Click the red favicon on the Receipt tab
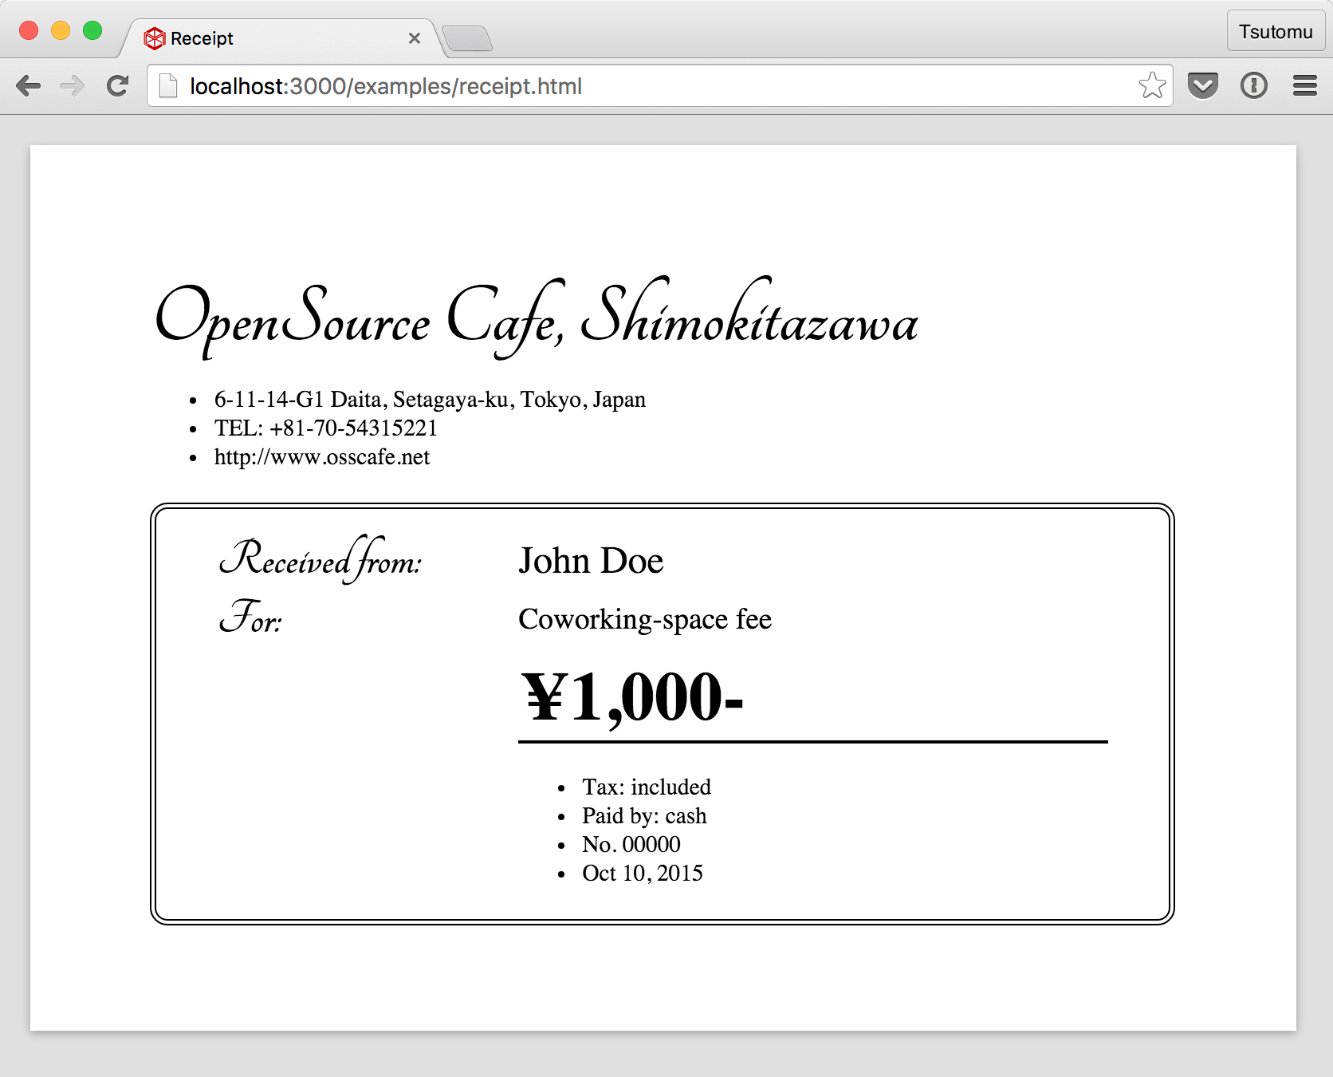1333x1077 pixels. click(154, 37)
